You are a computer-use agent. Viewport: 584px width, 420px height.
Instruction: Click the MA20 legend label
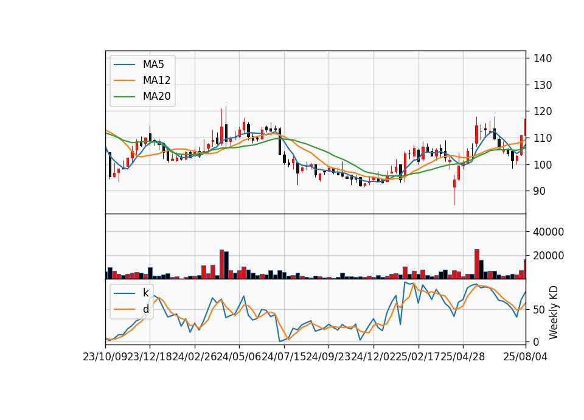[x=156, y=96]
